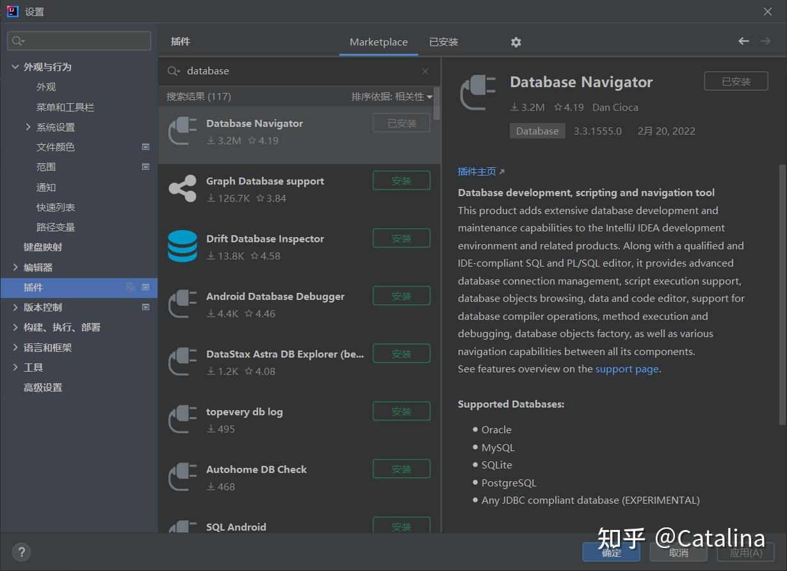Viewport: 787px width, 571px height.
Task: Click 已安装 button in plugin details header
Action: [736, 81]
